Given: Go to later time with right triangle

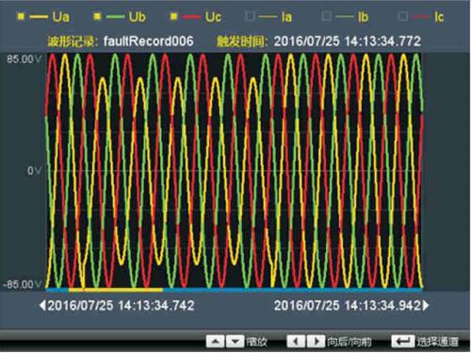Looking at the screenshot, I should tap(426, 305).
